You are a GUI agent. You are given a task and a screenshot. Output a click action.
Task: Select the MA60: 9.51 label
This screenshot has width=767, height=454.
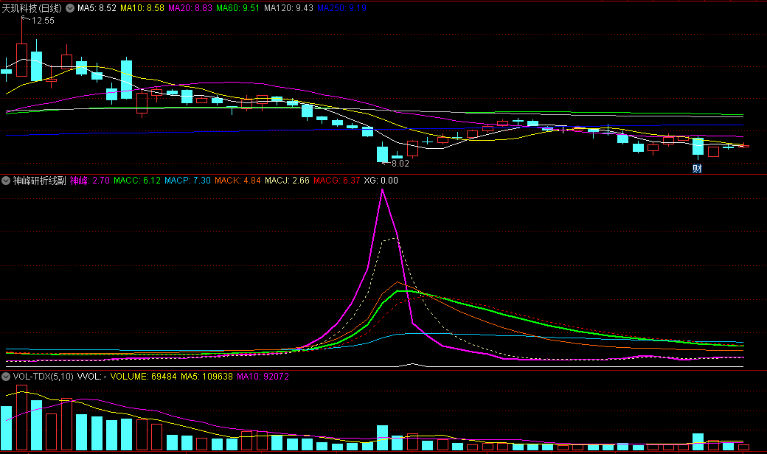click(237, 8)
